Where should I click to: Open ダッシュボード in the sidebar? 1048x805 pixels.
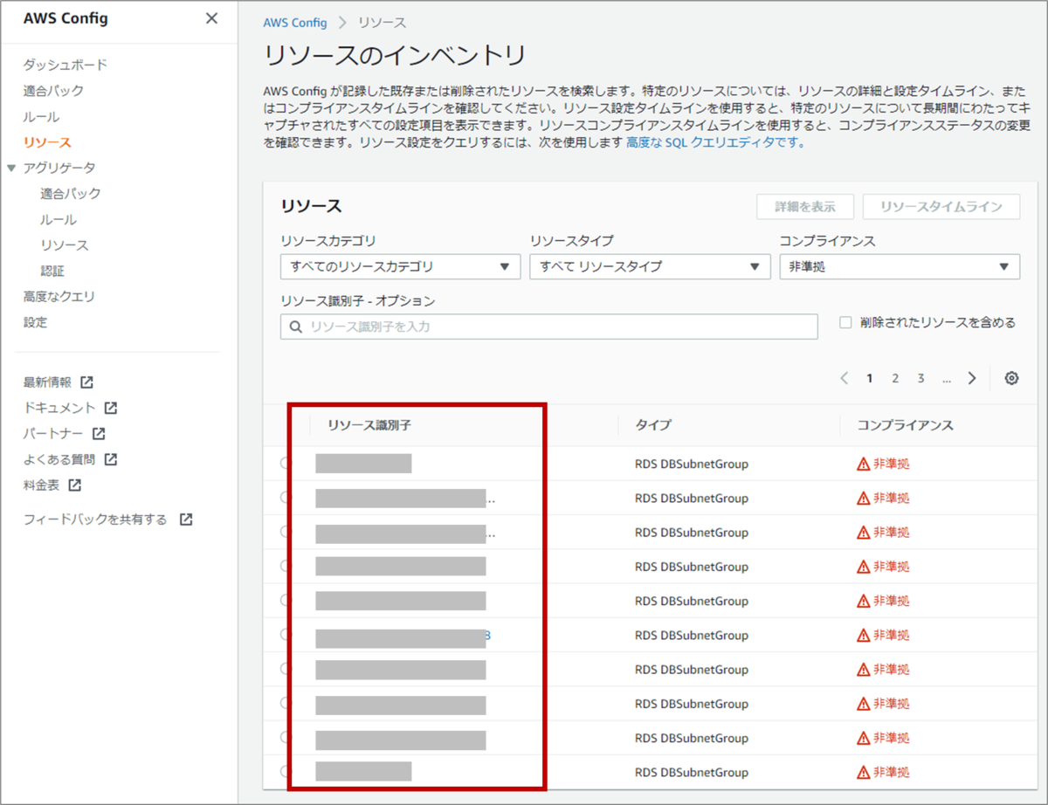[65, 65]
